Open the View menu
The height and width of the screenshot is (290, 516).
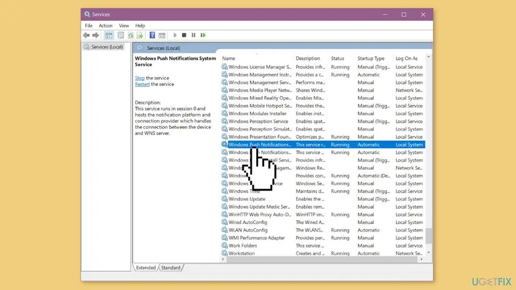click(124, 26)
